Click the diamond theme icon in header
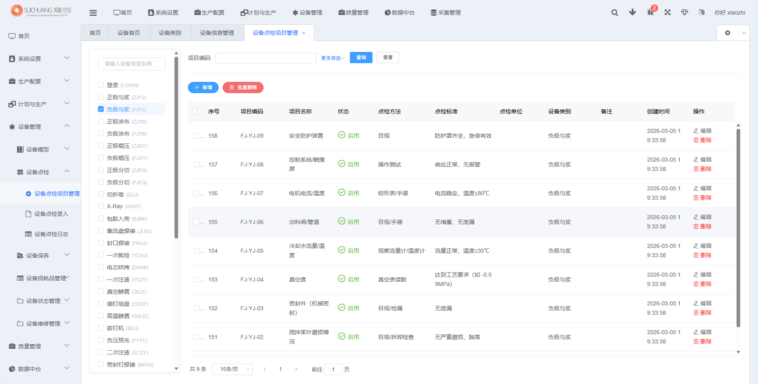The width and height of the screenshot is (758, 384). click(x=685, y=12)
